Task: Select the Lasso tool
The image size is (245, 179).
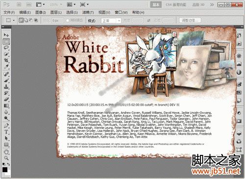Action: [6, 48]
